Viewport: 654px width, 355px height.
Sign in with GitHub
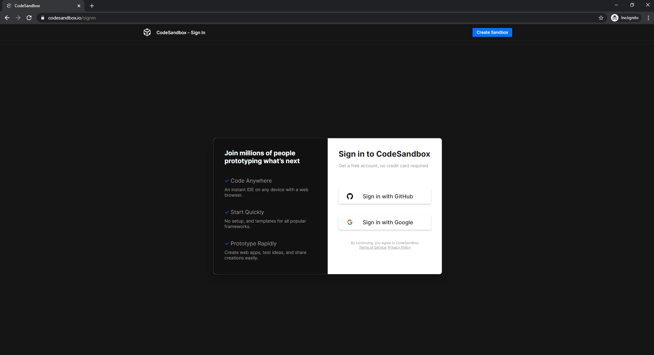click(x=384, y=196)
